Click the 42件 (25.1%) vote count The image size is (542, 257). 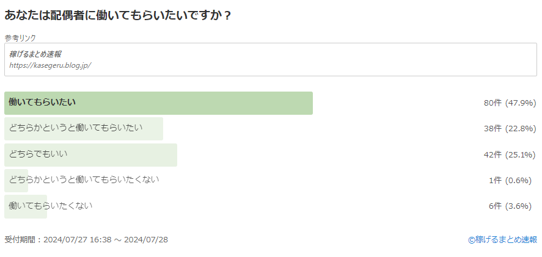[x=510, y=155]
